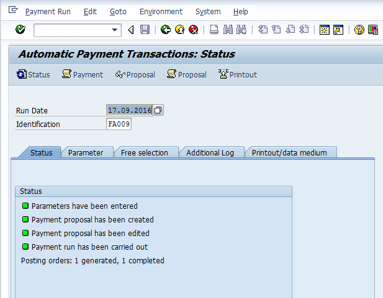Open the Run Date search help button
Viewport: 383px width, 298px height.
coord(158,110)
